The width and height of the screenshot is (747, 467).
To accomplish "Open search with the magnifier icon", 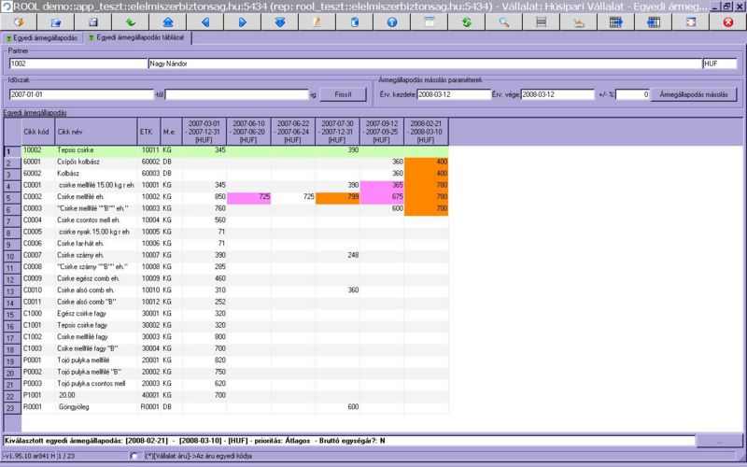I will 503,21.
